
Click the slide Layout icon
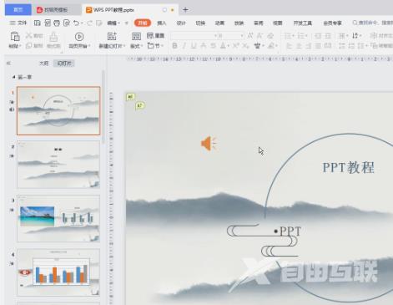tap(136, 36)
